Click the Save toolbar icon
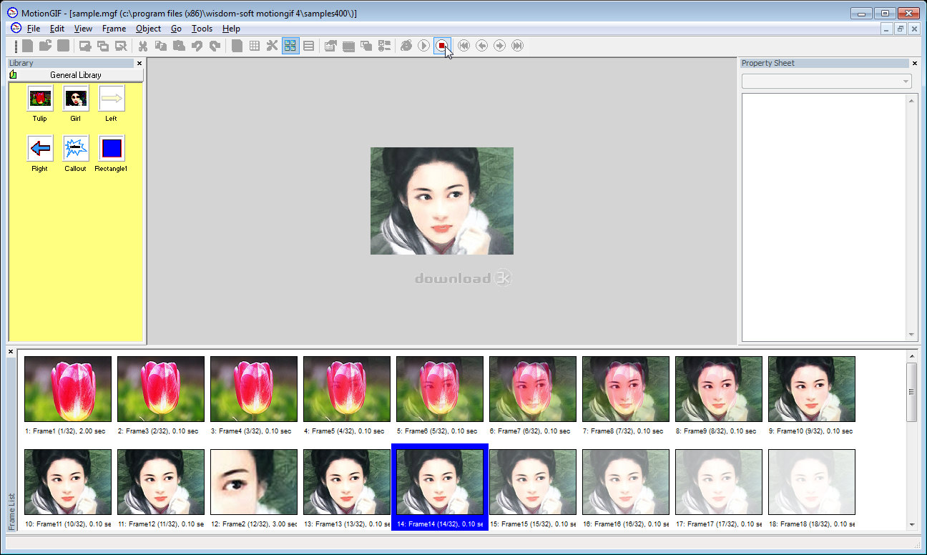Screen dimensions: 927x555 [x=63, y=46]
